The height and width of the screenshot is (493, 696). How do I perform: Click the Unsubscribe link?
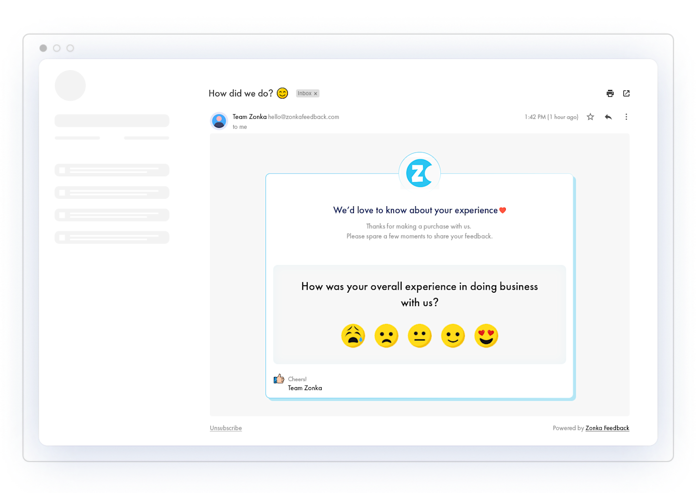226,428
